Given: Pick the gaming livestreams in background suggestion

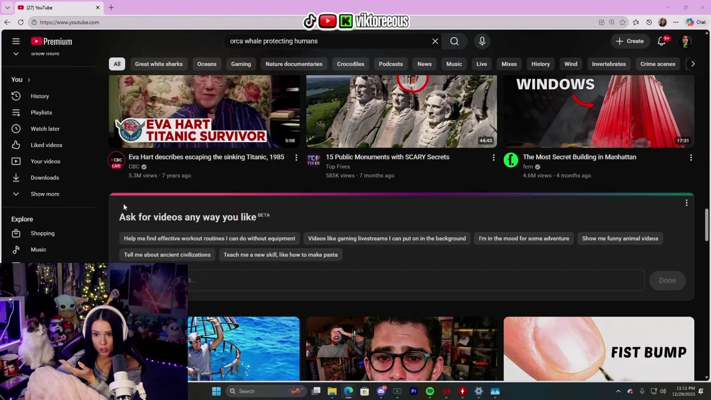Looking at the screenshot, I should pos(387,238).
